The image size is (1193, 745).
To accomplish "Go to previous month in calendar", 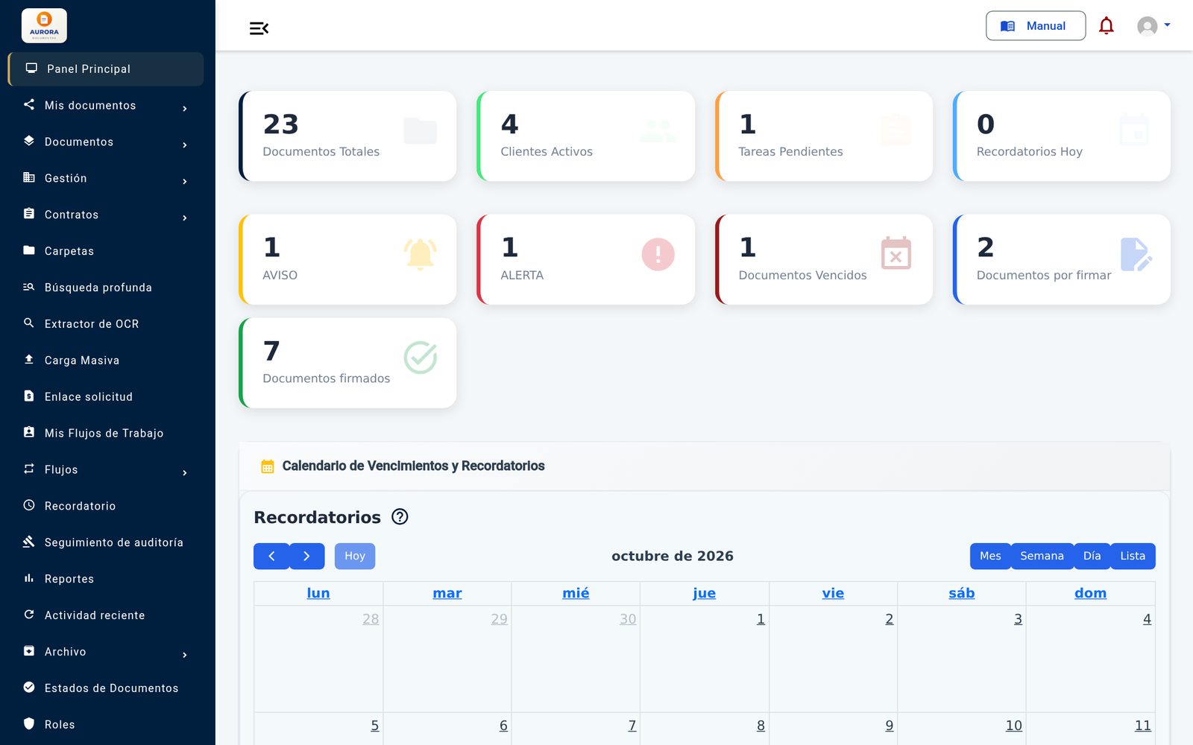I will pyautogui.click(x=271, y=556).
